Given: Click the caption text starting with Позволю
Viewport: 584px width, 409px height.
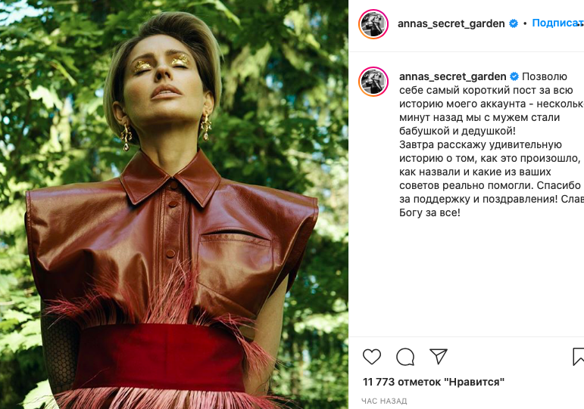Looking at the screenshot, I should (x=492, y=144).
